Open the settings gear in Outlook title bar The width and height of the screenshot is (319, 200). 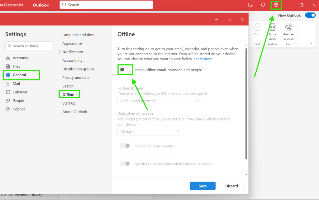pyautogui.click(x=276, y=5)
